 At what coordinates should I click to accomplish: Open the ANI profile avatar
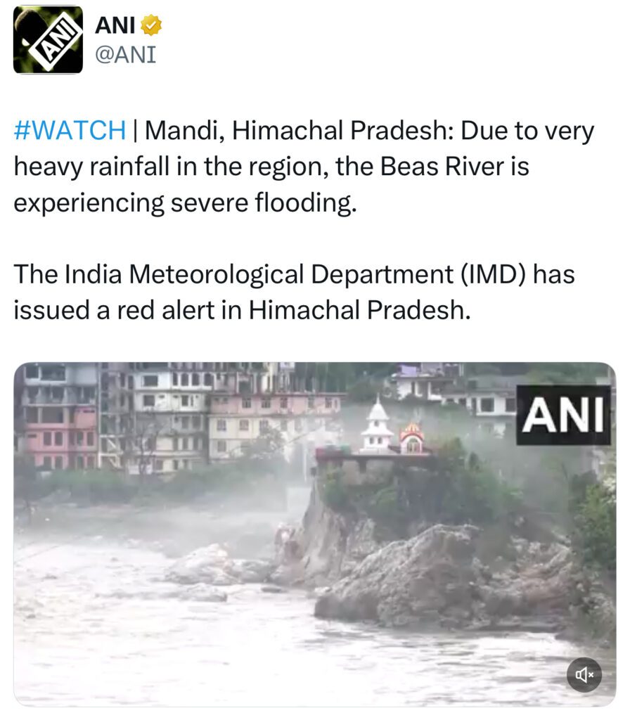[49, 39]
